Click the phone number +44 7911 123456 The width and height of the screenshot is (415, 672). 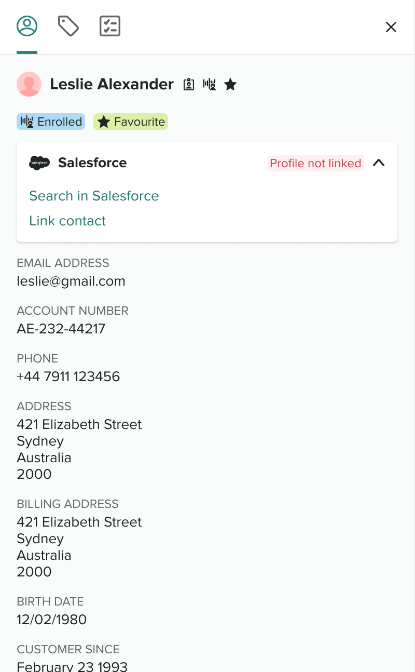click(68, 377)
